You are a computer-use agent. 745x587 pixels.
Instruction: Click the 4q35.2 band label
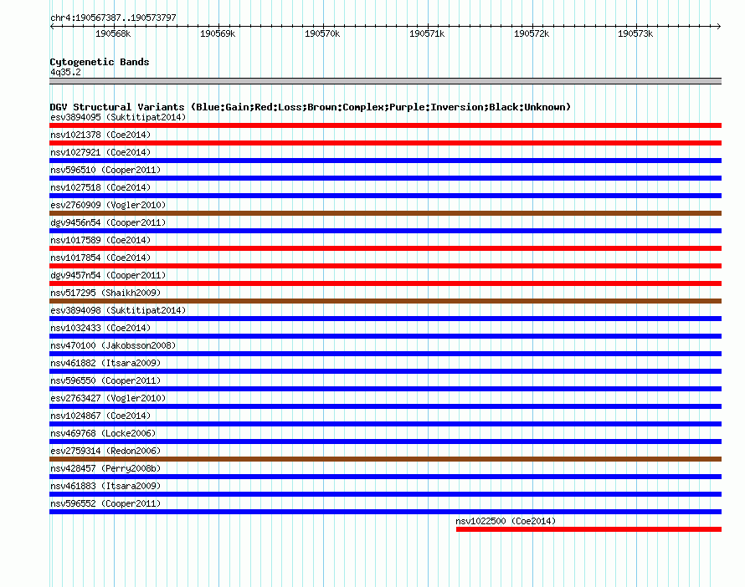click(65, 72)
